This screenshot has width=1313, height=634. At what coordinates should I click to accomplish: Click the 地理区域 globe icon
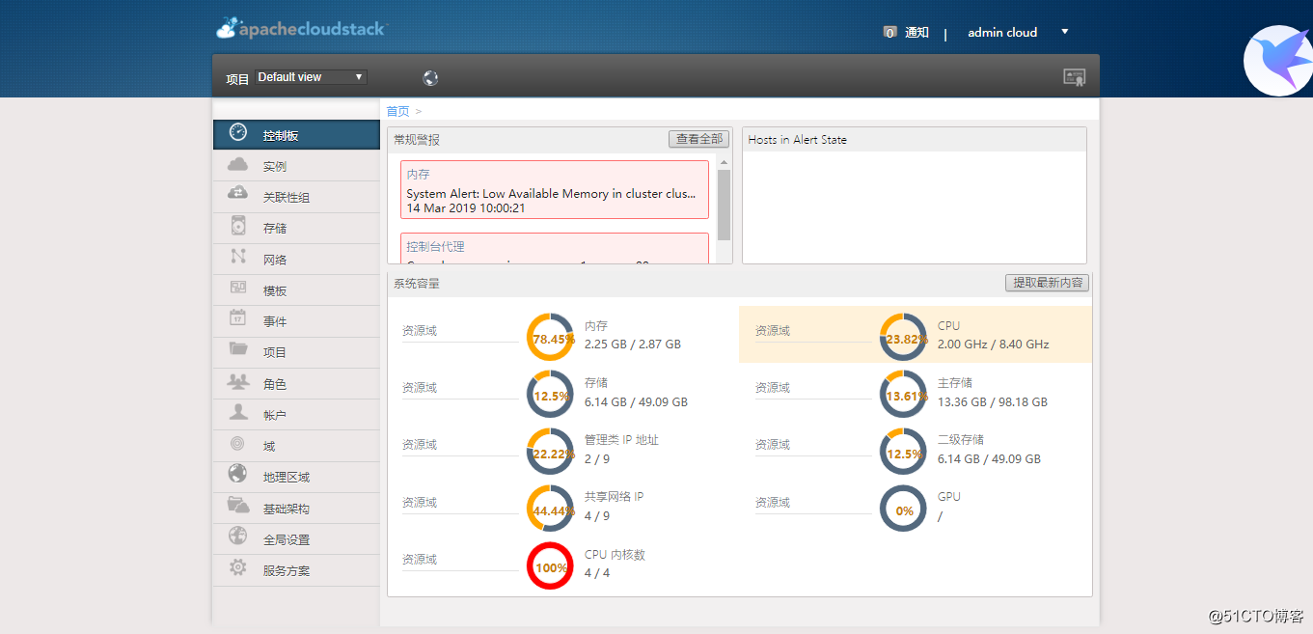(x=237, y=474)
